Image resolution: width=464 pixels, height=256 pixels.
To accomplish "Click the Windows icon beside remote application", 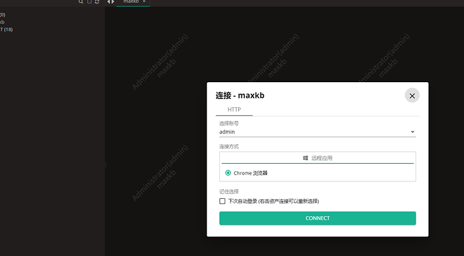I will coord(305,158).
